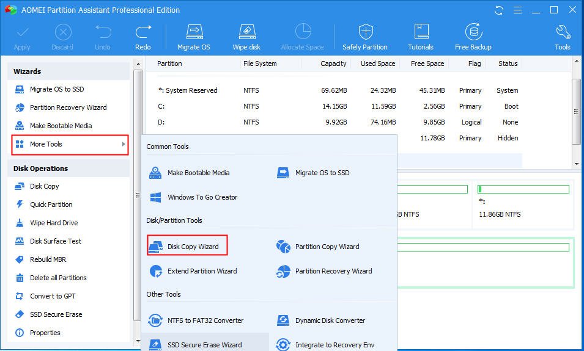Click the Undo toolbar button
The width and height of the screenshot is (584, 351).
pos(102,37)
